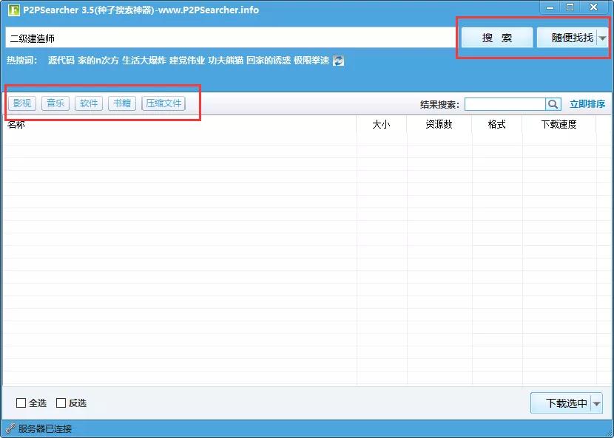The image size is (614, 438).
Task: Click the server connection status icon
Action: (10, 428)
